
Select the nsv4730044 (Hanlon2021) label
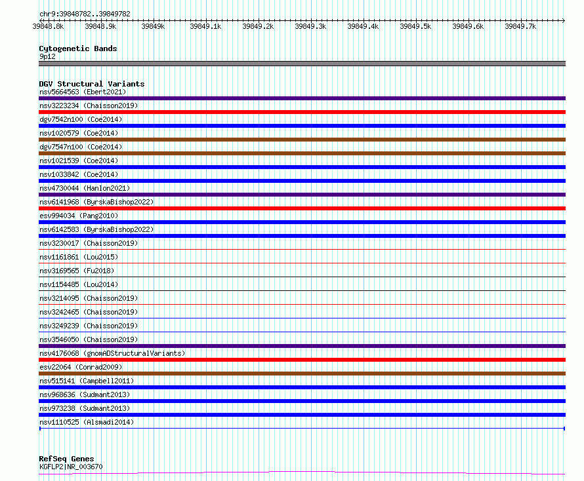pos(85,188)
